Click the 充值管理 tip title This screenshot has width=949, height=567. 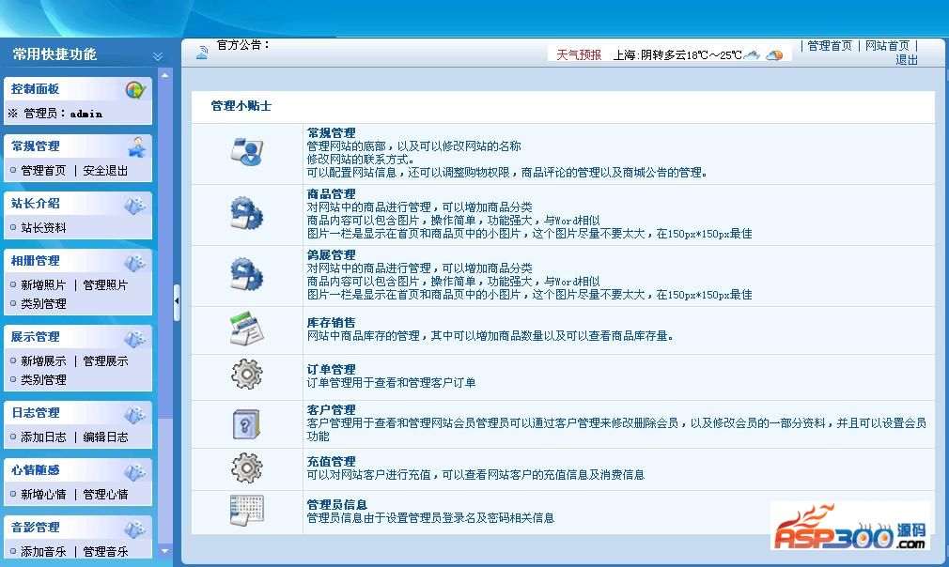(x=331, y=461)
